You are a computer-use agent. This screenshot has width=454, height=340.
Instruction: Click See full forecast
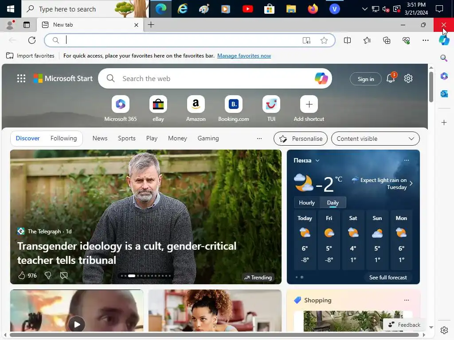(x=388, y=277)
